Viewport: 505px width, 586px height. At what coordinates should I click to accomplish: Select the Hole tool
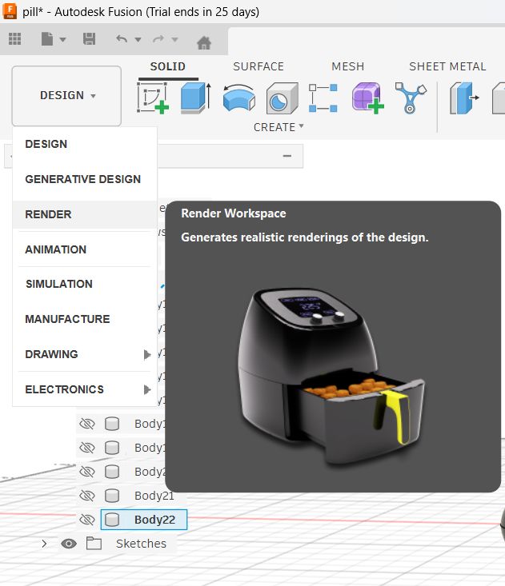(x=282, y=98)
